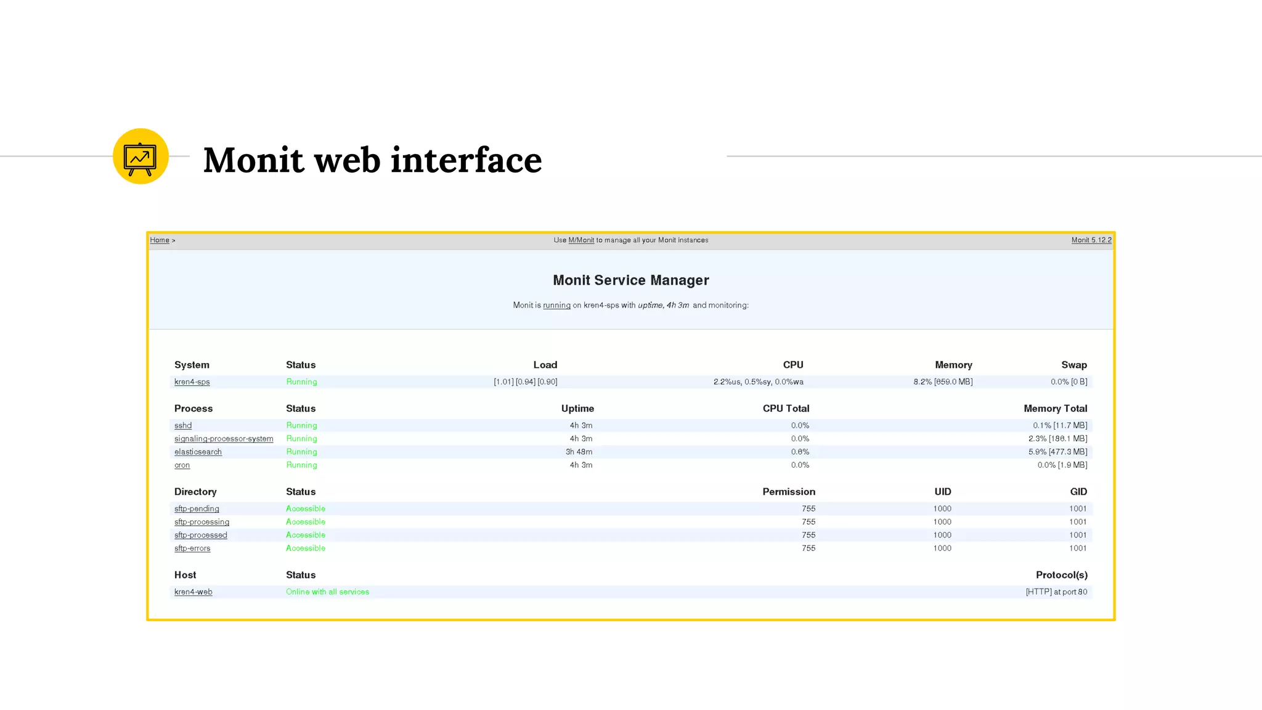Click the Load column header
The image size is (1262, 710).
point(545,365)
